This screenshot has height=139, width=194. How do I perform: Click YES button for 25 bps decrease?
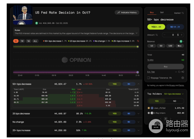[114, 114]
